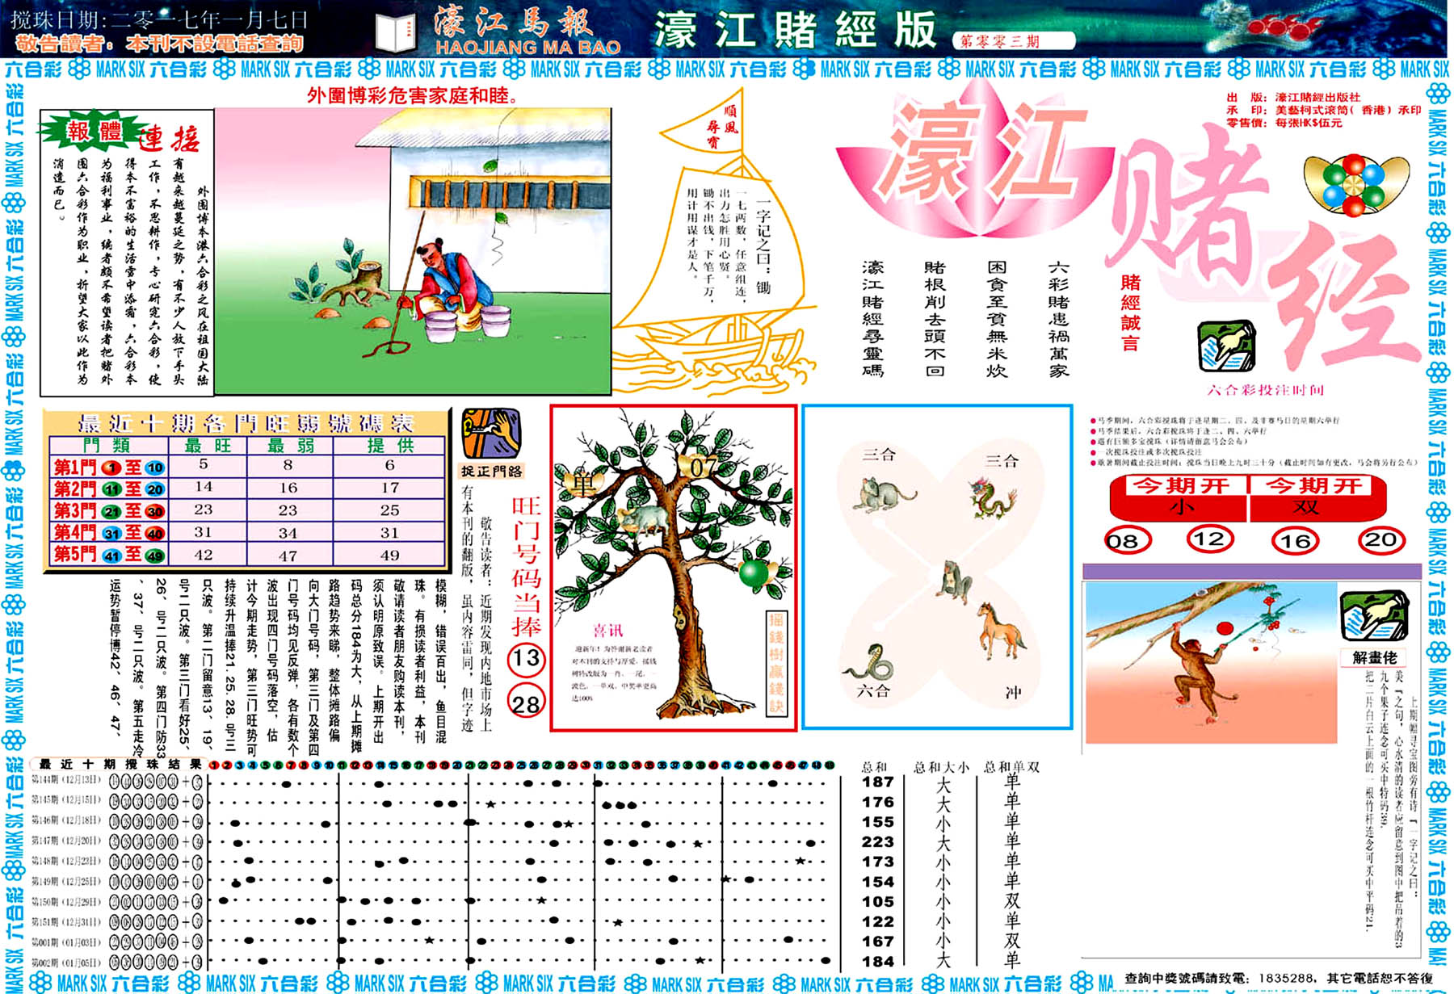Click the 查詢中獎號碼請致電 1835288 footer line
Screen dimensions: 1454x994
1279,978
